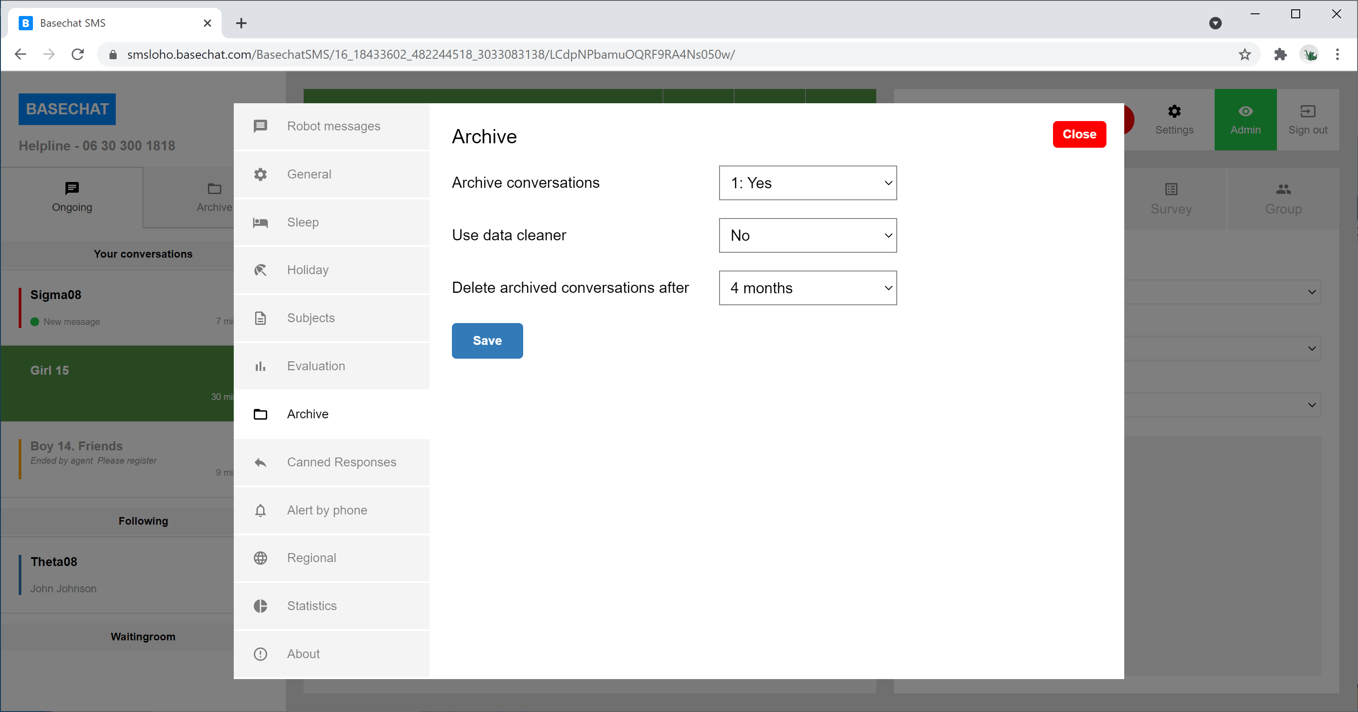Open the Archive conversations dropdown
This screenshot has width=1358, height=712.
coord(808,183)
